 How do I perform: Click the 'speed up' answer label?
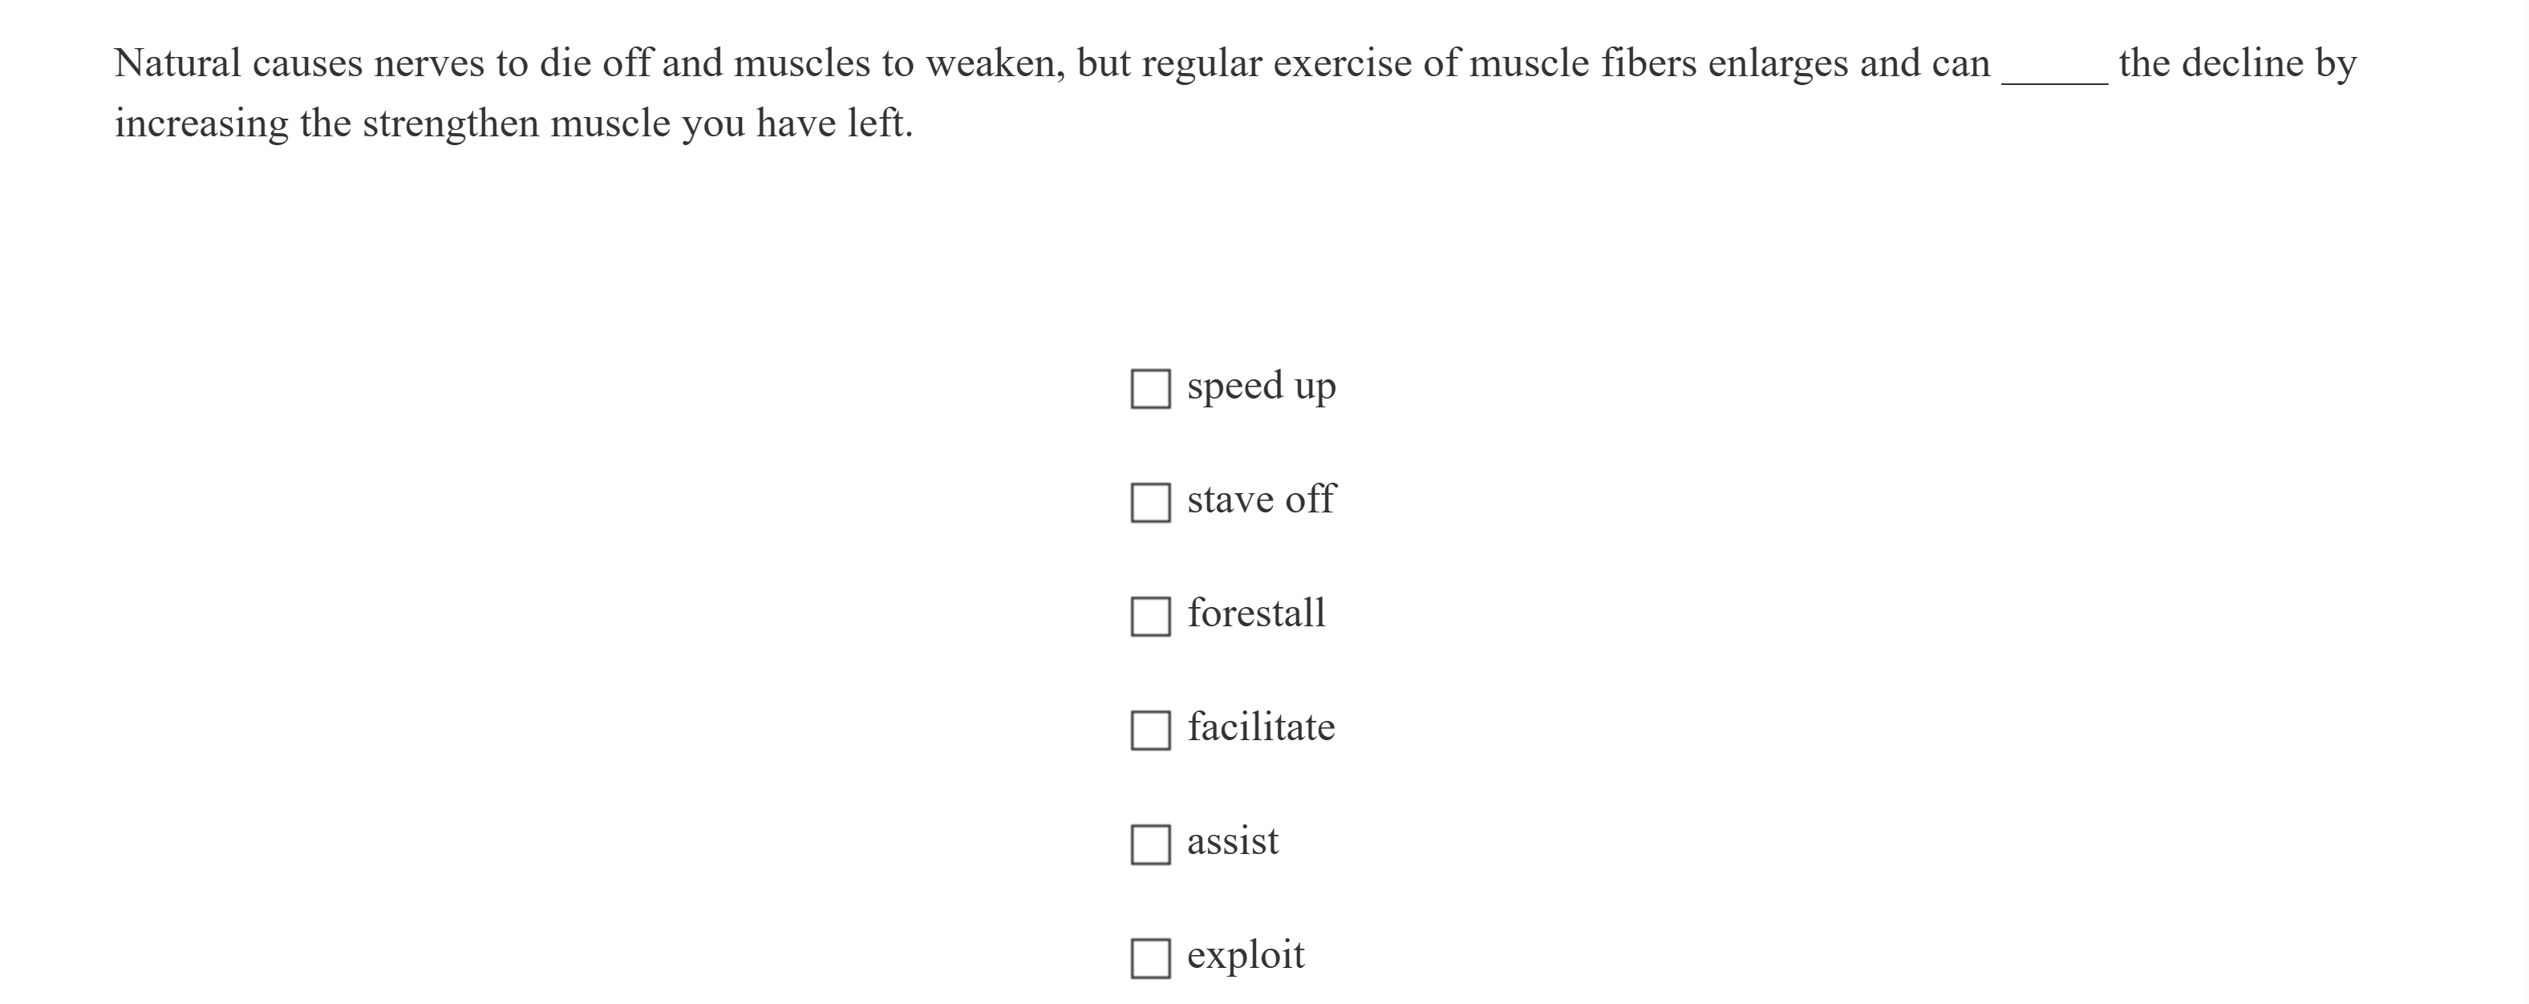[x=1261, y=387]
